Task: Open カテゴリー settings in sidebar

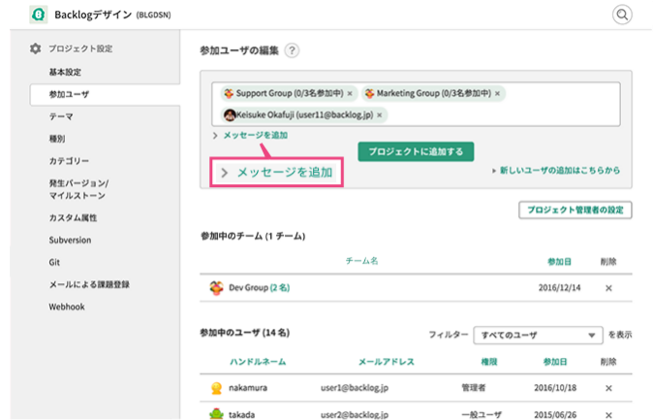Action: (69, 161)
